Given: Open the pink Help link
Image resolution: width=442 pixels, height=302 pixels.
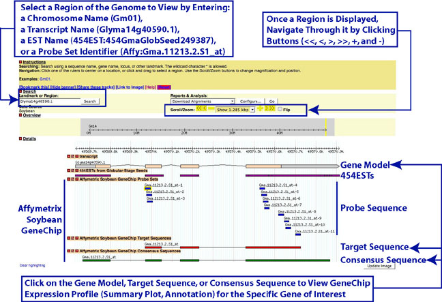Looking at the screenshot, I should point(151,87).
